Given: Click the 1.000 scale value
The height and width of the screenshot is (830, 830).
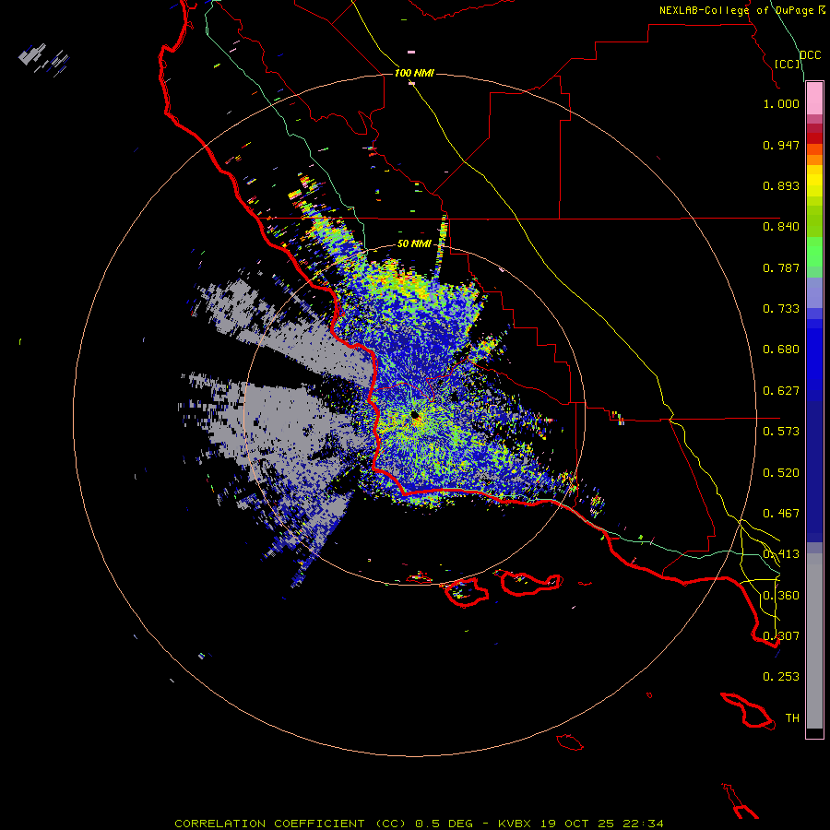Looking at the screenshot, I should pyautogui.click(x=781, y=103).
